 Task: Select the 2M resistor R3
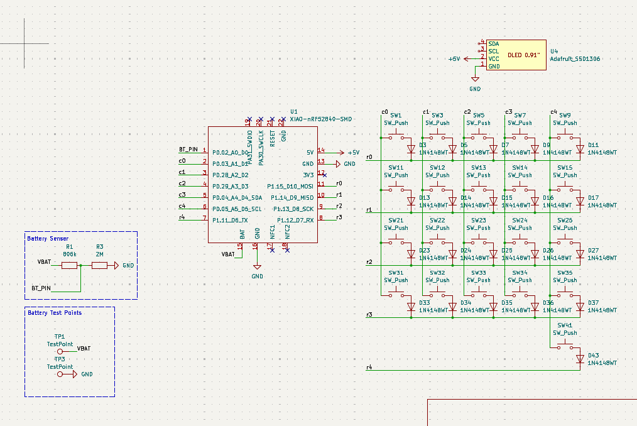[100, 266]
